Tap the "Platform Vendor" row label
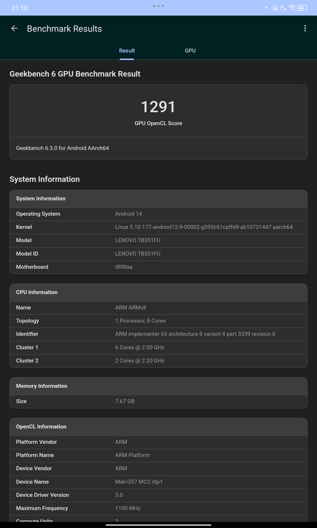Image resolution: width=317 pixels, height=528 pixels. [36, 442]
